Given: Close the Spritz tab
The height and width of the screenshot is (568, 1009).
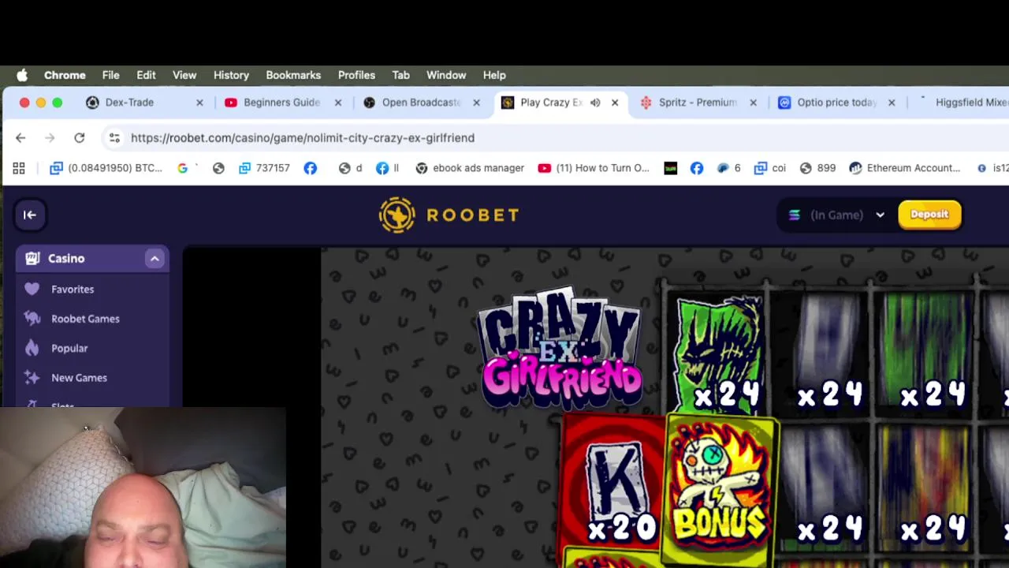Looking at the screenshot, I should tap(753, 103).
